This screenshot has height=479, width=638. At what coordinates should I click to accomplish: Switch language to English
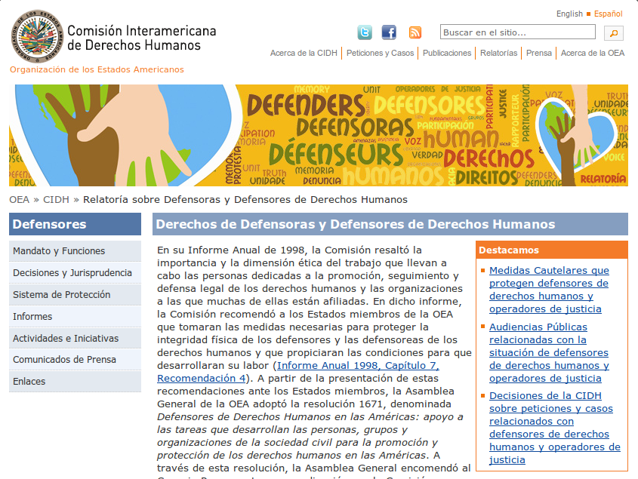569,14
